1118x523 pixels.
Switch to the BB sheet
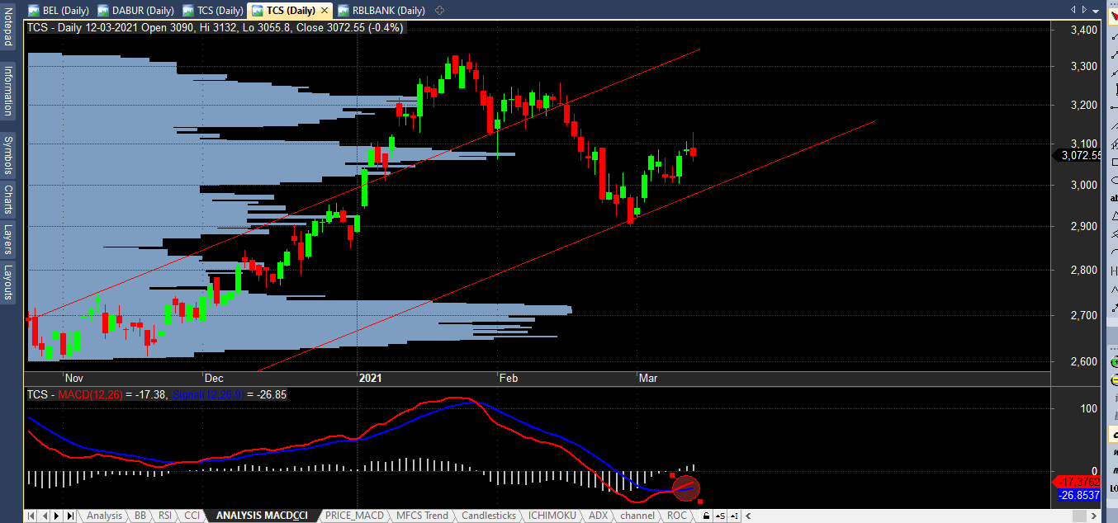click(x=140, y=516)
